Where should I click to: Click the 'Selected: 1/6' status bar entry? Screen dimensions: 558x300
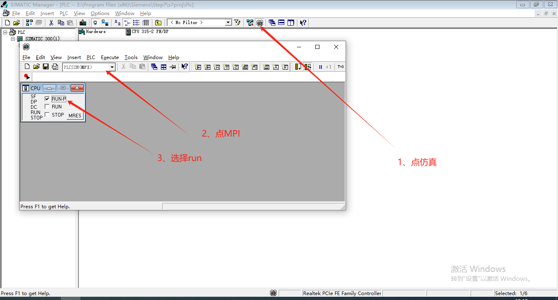coord(511,293)
